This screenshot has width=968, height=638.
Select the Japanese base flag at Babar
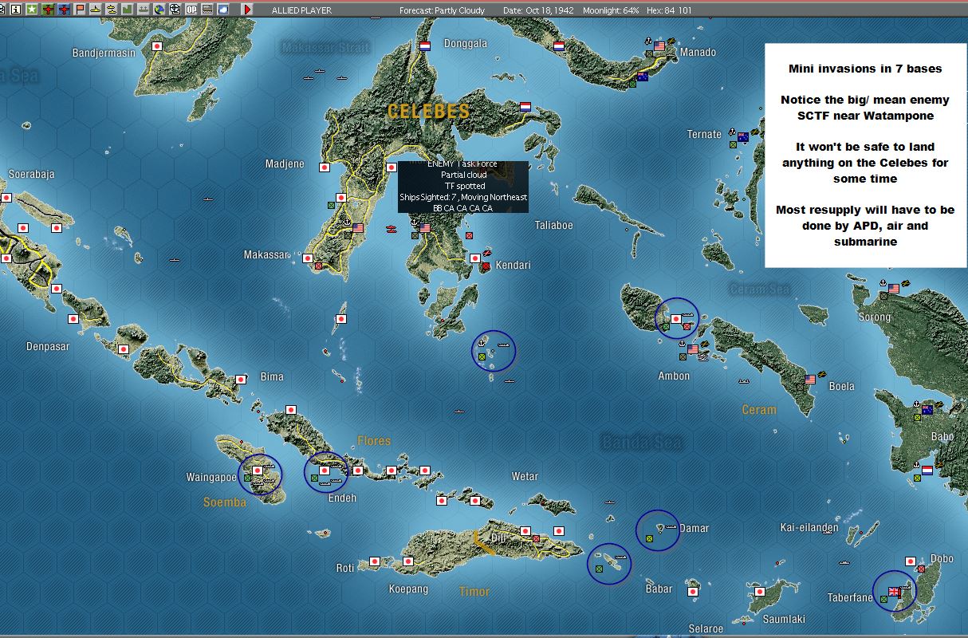tap(693, 592)
